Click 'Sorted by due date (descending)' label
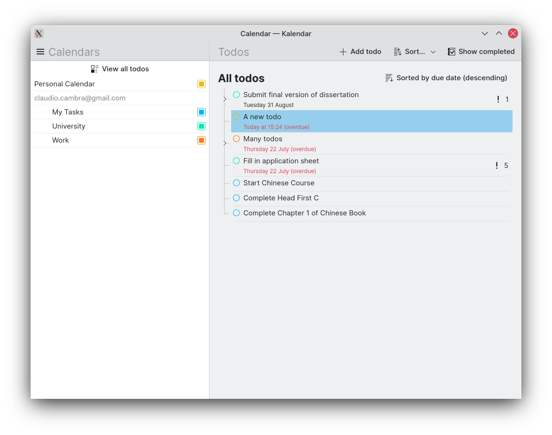 [451, 78]
